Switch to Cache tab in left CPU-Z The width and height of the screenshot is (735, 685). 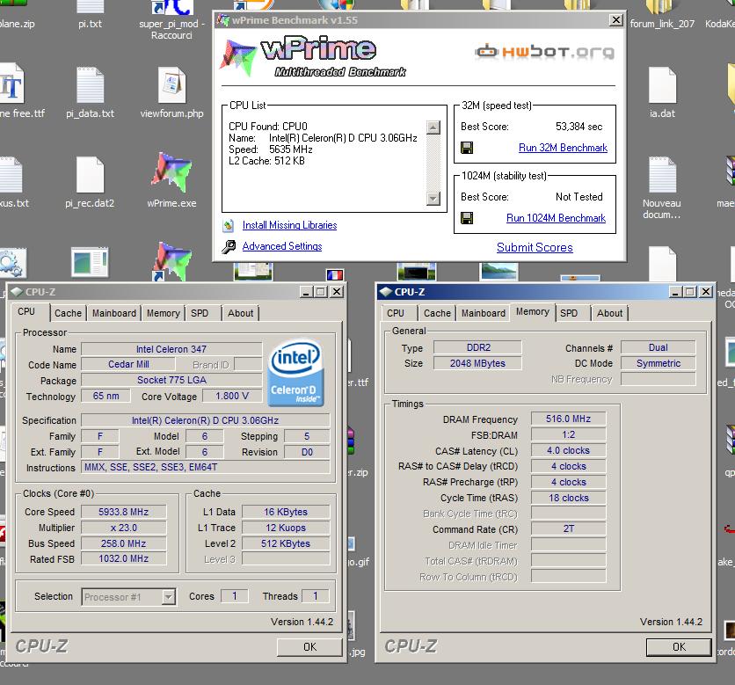click(68, 313)
